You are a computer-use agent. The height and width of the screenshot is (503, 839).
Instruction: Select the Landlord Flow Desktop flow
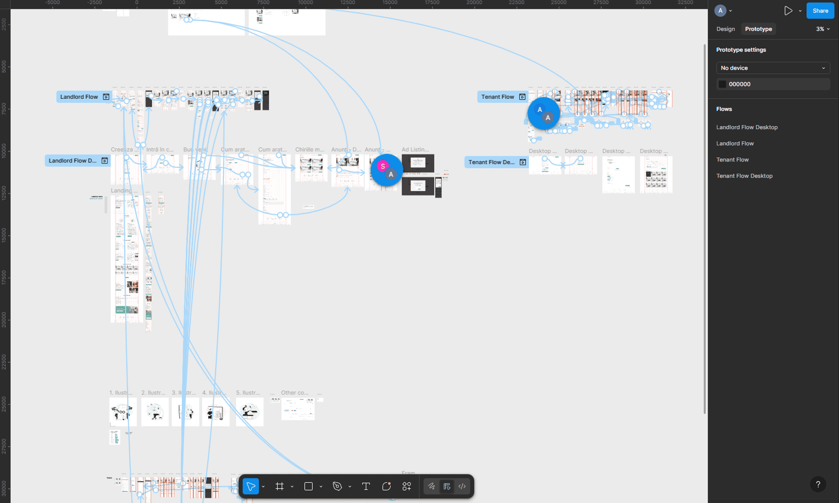point(747,127)
